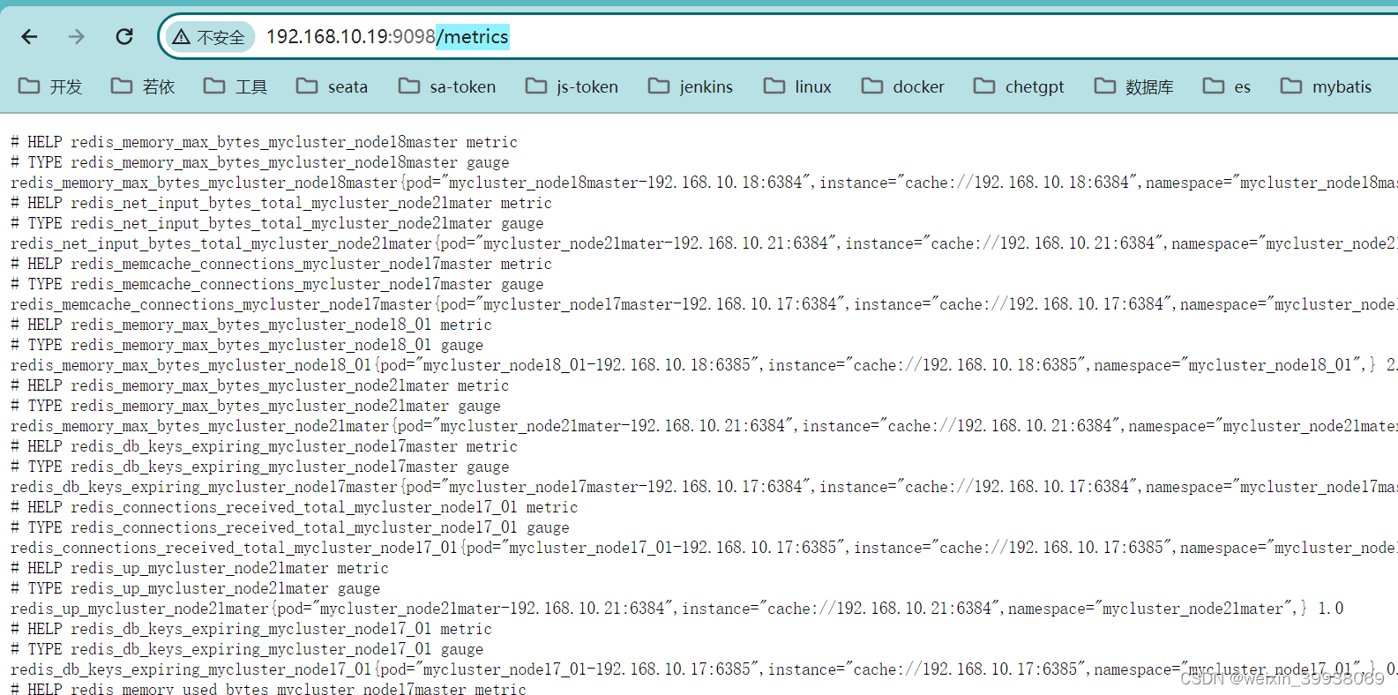Screen dimensions: 1398x695
Task: Click the line '# TYPE redis_connections_received_total_mycluster_node17_01 gauge'
Action: tap(290, 527)
